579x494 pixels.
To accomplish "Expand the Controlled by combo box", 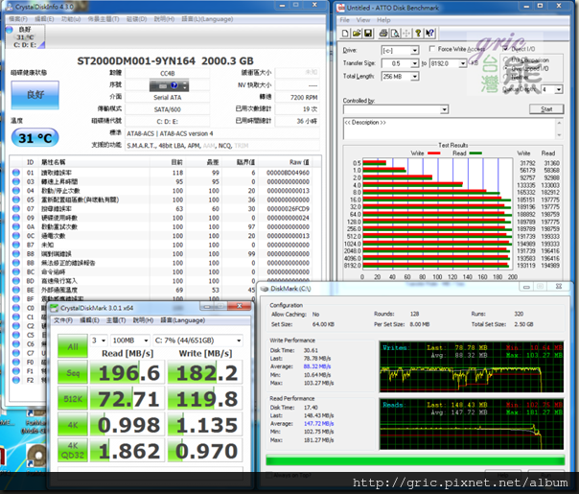I will 444,109.
